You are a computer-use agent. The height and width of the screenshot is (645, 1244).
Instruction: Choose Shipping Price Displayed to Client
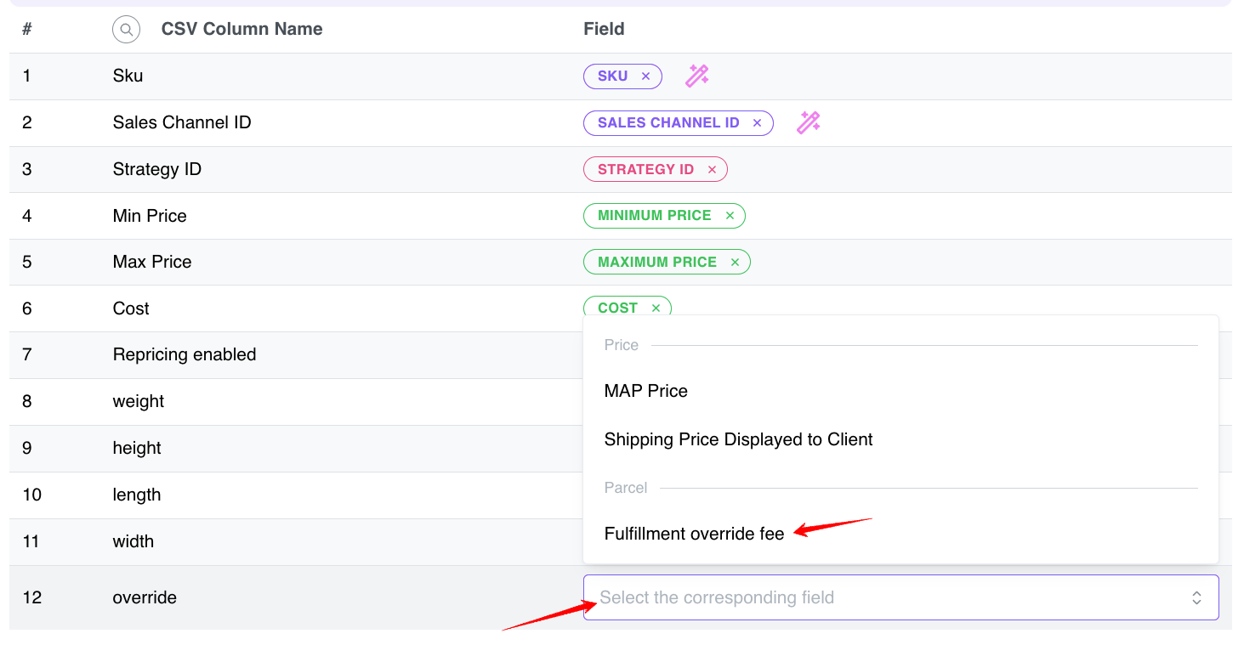[738, 439]
